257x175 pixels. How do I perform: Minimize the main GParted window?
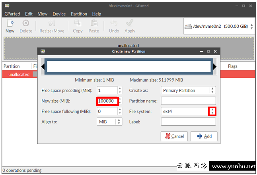click(237, 6)
